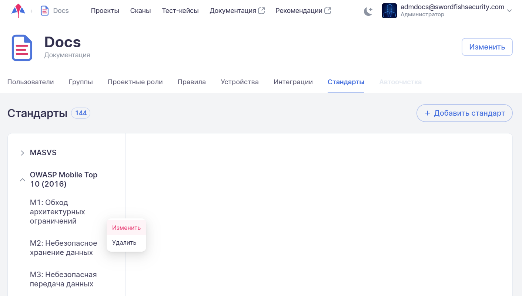Click the Изменить button near Docs title
Screen dimensions: 522x296
coord(487,47)
